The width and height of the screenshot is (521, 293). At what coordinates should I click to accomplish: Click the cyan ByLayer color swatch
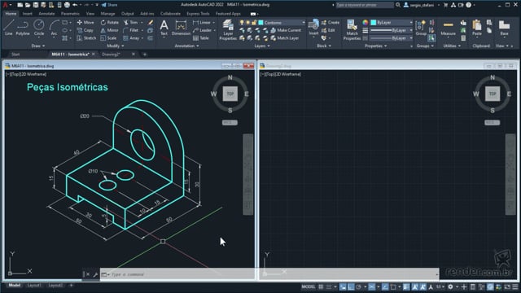pos(374,22)
